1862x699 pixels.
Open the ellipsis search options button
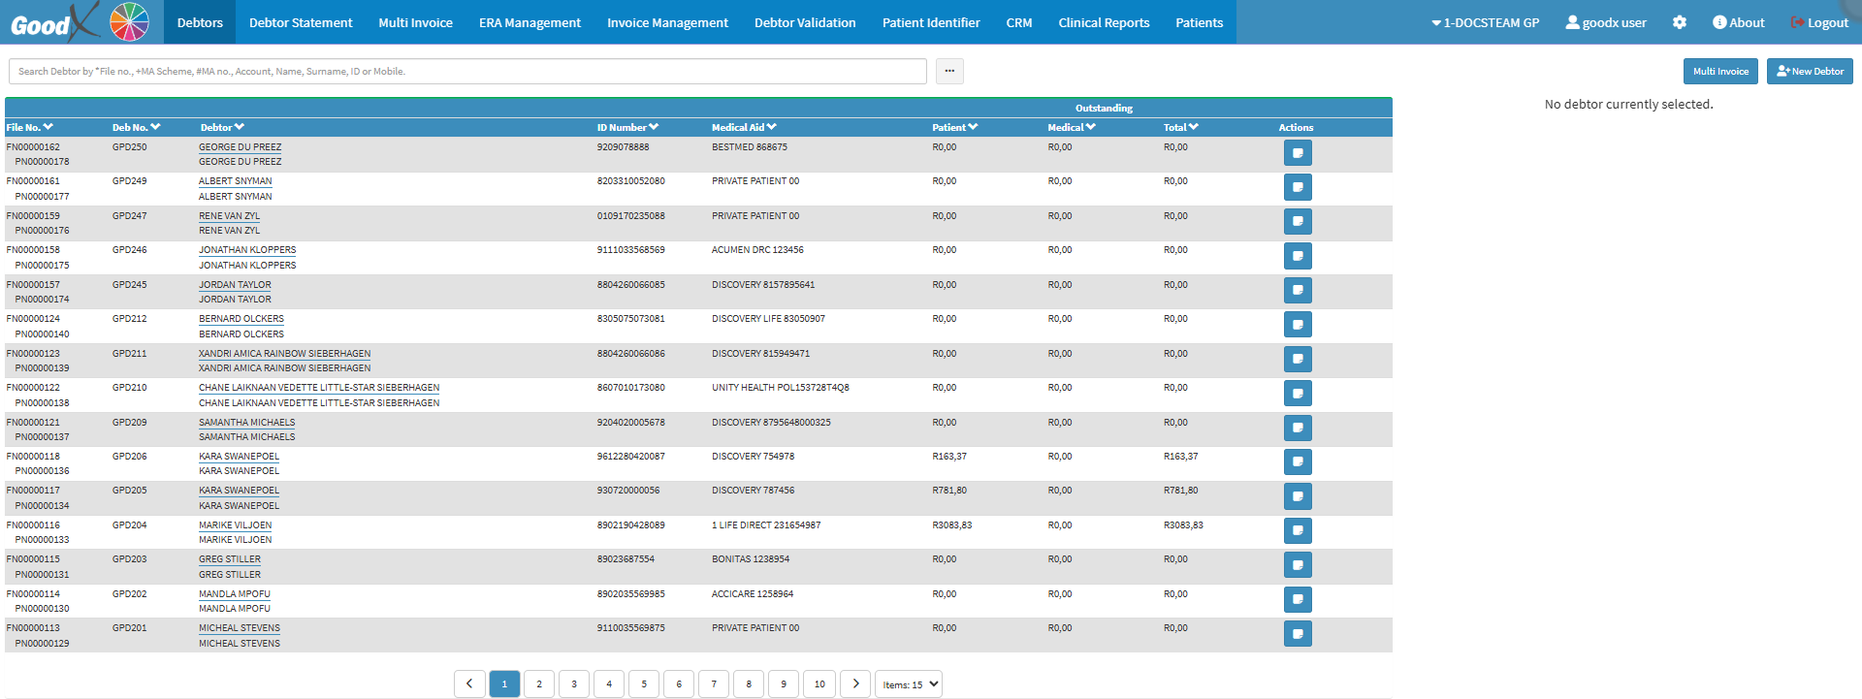[x=949, y=71]
